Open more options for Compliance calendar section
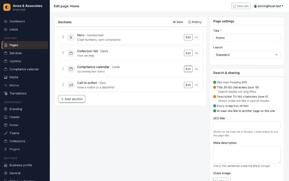Viewport: 289px width, 181px height. (x=197, y=69)
